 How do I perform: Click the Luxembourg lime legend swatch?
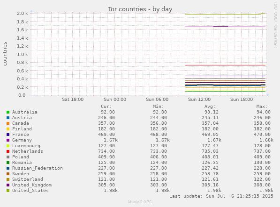click(8, 146)
